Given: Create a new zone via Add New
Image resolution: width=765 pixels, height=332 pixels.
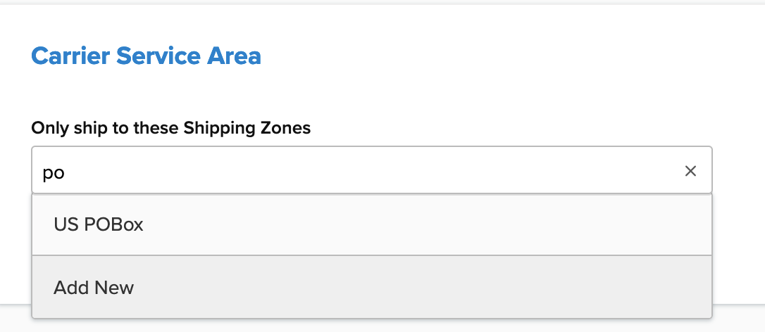Looking at the screenshot, I should (x=94, y=288).
